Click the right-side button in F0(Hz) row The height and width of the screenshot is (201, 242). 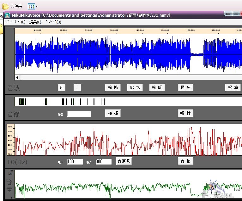(185, 161)
